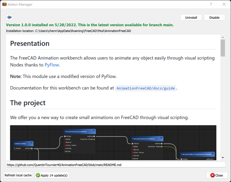231x182 pixels.
Task: Click the green Version 1.0.0 installed text
Action: [x=90, y=25]
